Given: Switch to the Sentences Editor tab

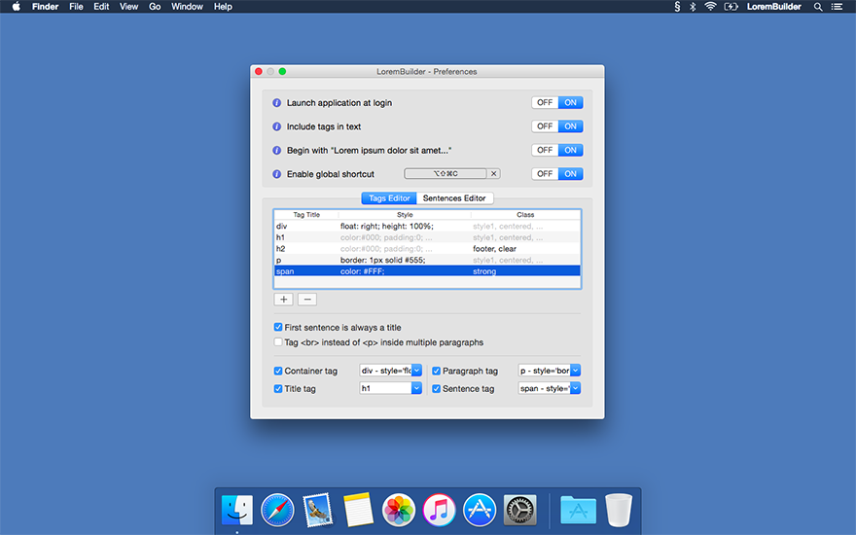Looking at the screenshot, I should pyautogui.click(x=454, y=198).
